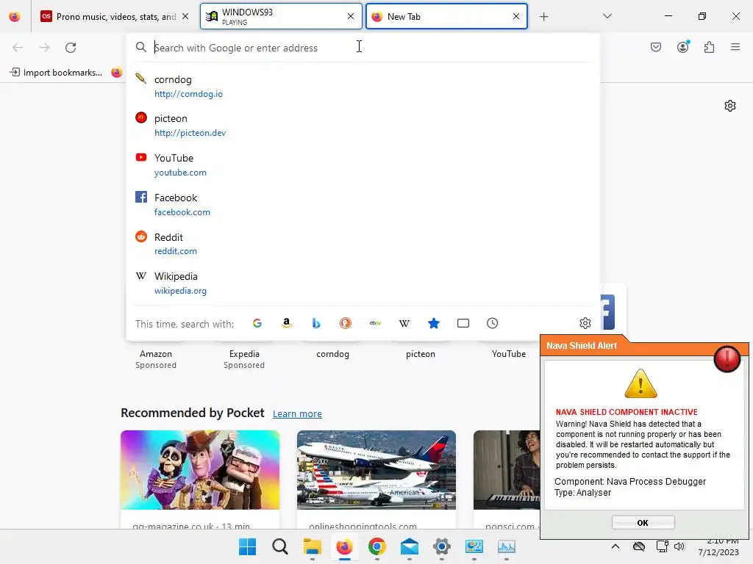Select the Reddit suggestion
753x564 pixels.
[x=363, y=244]
